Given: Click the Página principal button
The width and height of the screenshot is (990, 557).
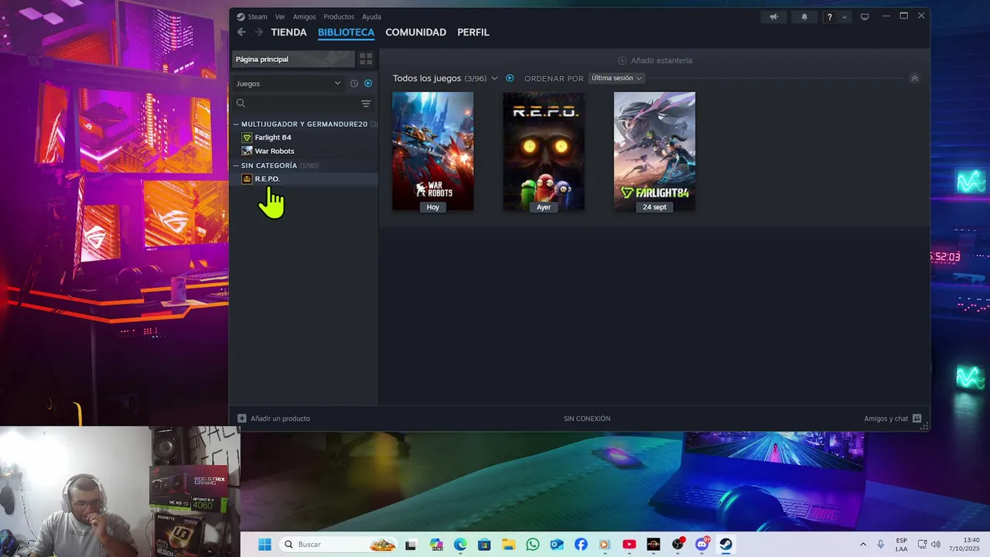Looking at the screenshot, I should click(x=293, y=59).
